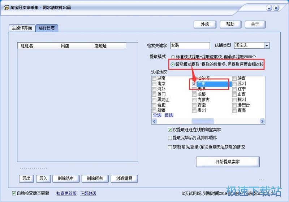Expand the 店铺类型 dropdown arrow
289x202 pixels.
coord(267,45)
